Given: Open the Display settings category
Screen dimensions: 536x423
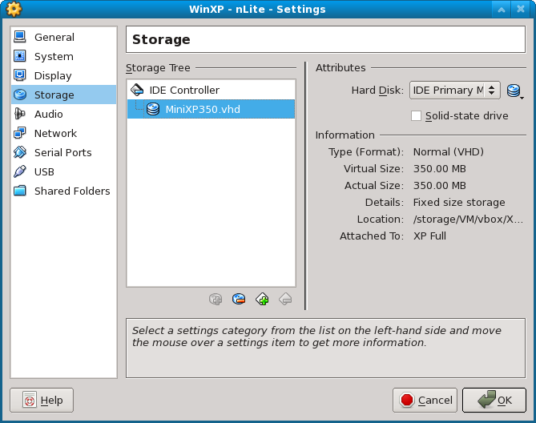Looking at the screenshot, I should tap(63, 75).
